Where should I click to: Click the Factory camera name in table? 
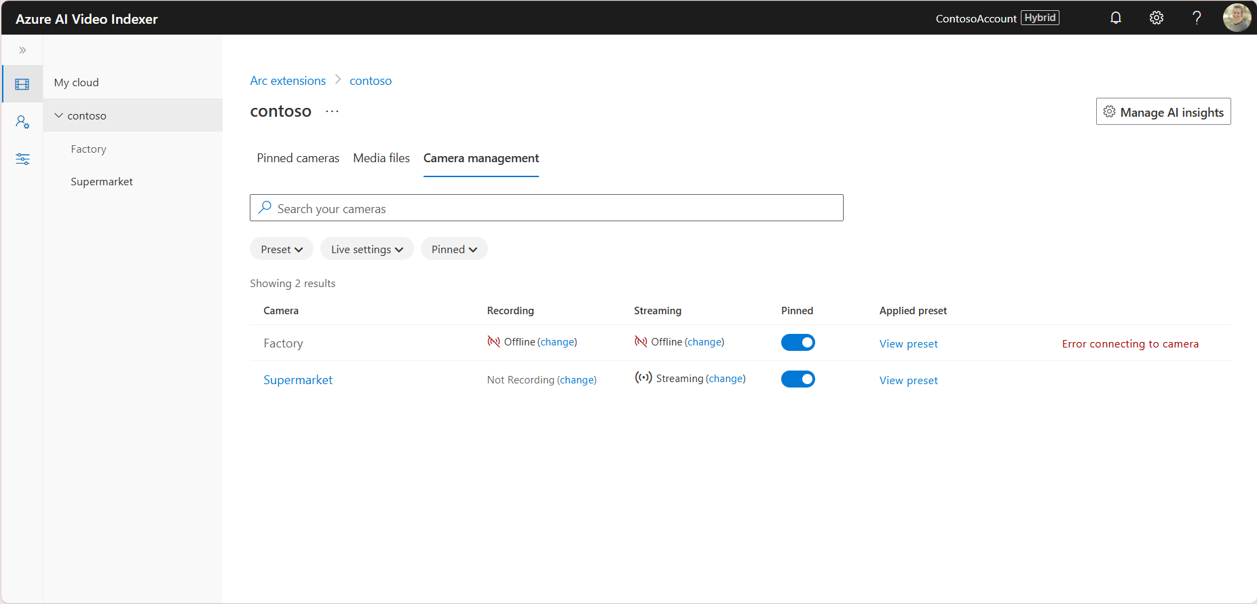(283, 343)
